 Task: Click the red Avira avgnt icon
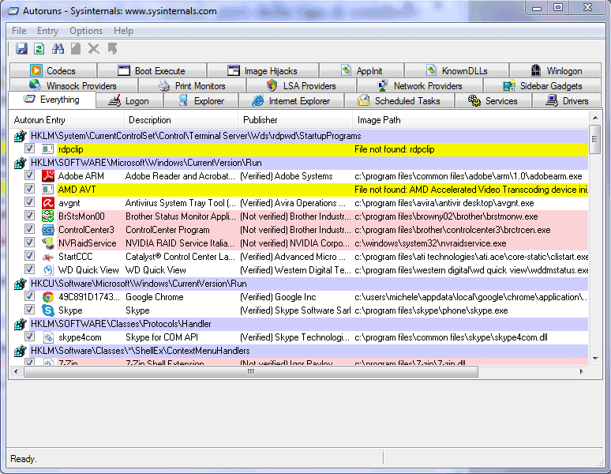point(47,203)
